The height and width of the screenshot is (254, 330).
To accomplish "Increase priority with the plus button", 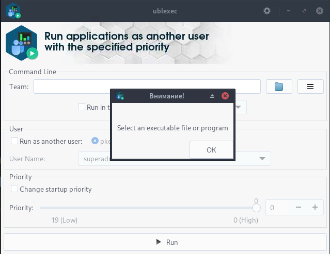I will pos(315,208).
